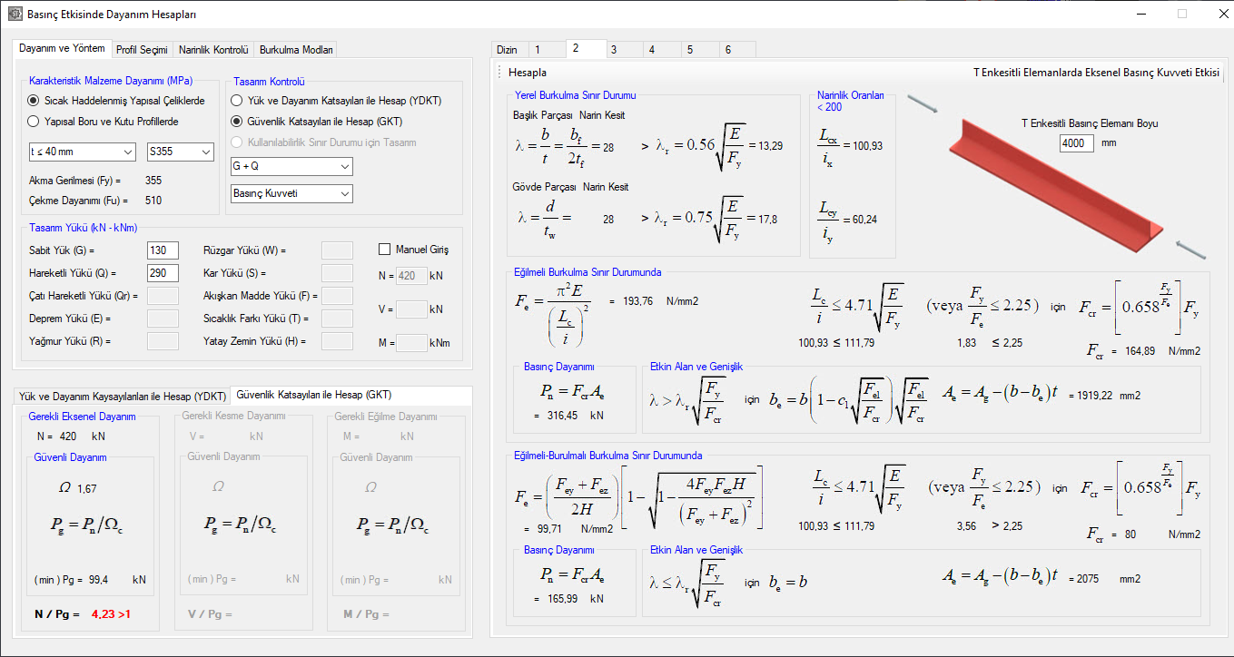Click the Akma Gerilmesi (Fy) value 355
Screen dimensions: 1234x657
pos(153,181)
